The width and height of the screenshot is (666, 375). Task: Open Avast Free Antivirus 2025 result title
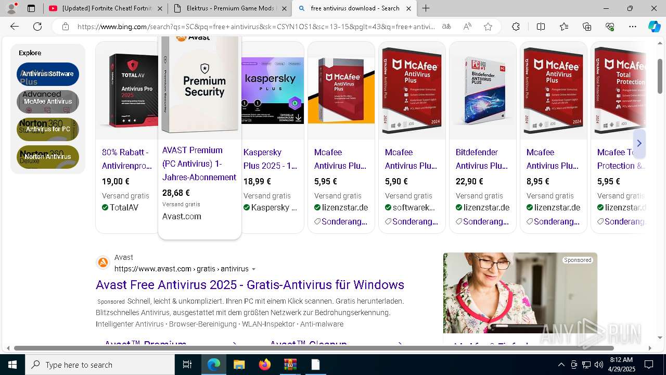point(250,285)
